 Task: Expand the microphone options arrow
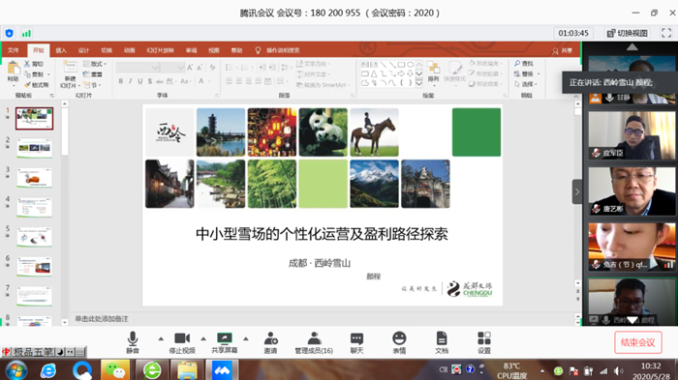pos(161,339)
